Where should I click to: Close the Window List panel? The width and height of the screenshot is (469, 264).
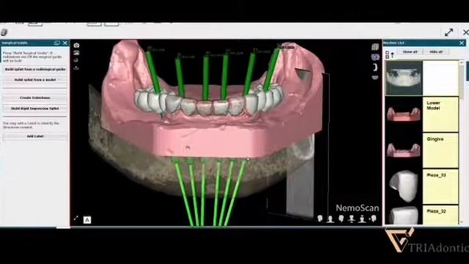[462, 43]
